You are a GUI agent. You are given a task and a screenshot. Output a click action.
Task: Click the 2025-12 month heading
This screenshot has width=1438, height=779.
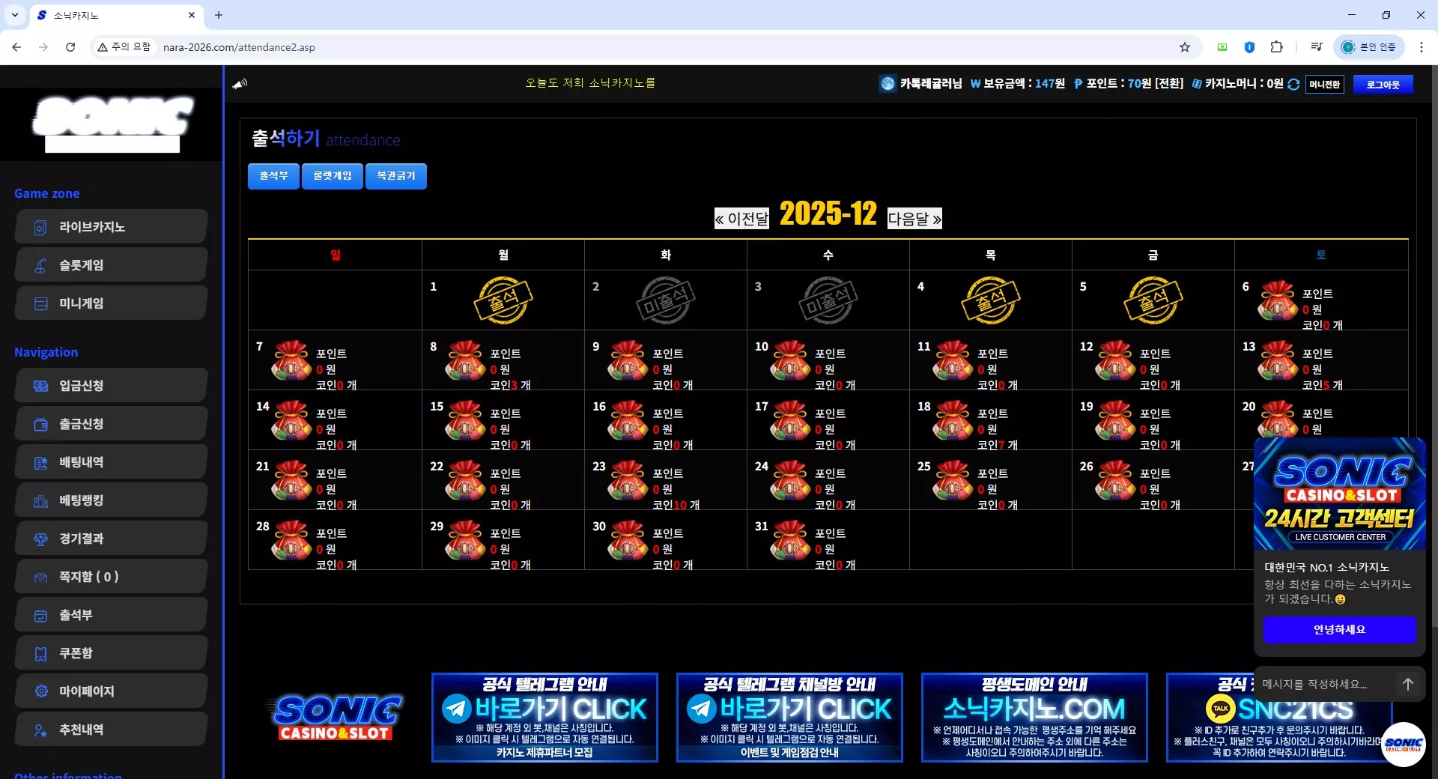click(828, 214)
